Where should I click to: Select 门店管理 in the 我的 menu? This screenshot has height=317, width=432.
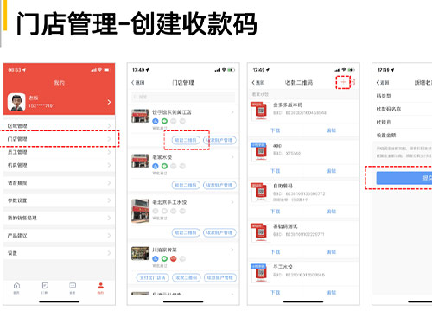click(x=59, y=139)
